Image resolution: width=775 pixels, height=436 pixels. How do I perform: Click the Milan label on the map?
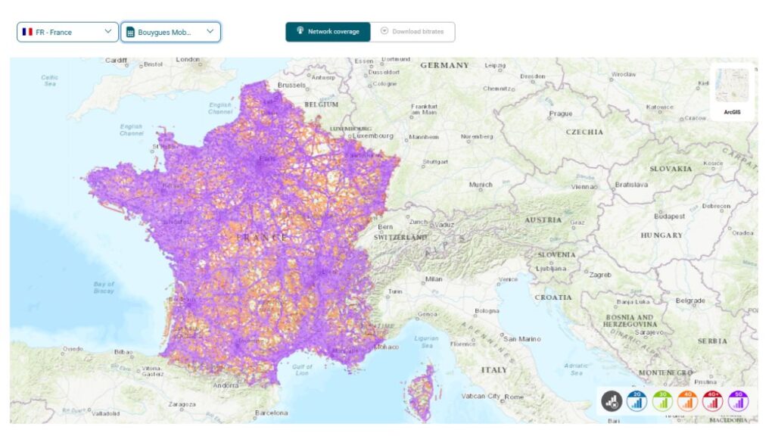[x=434, y=279]
